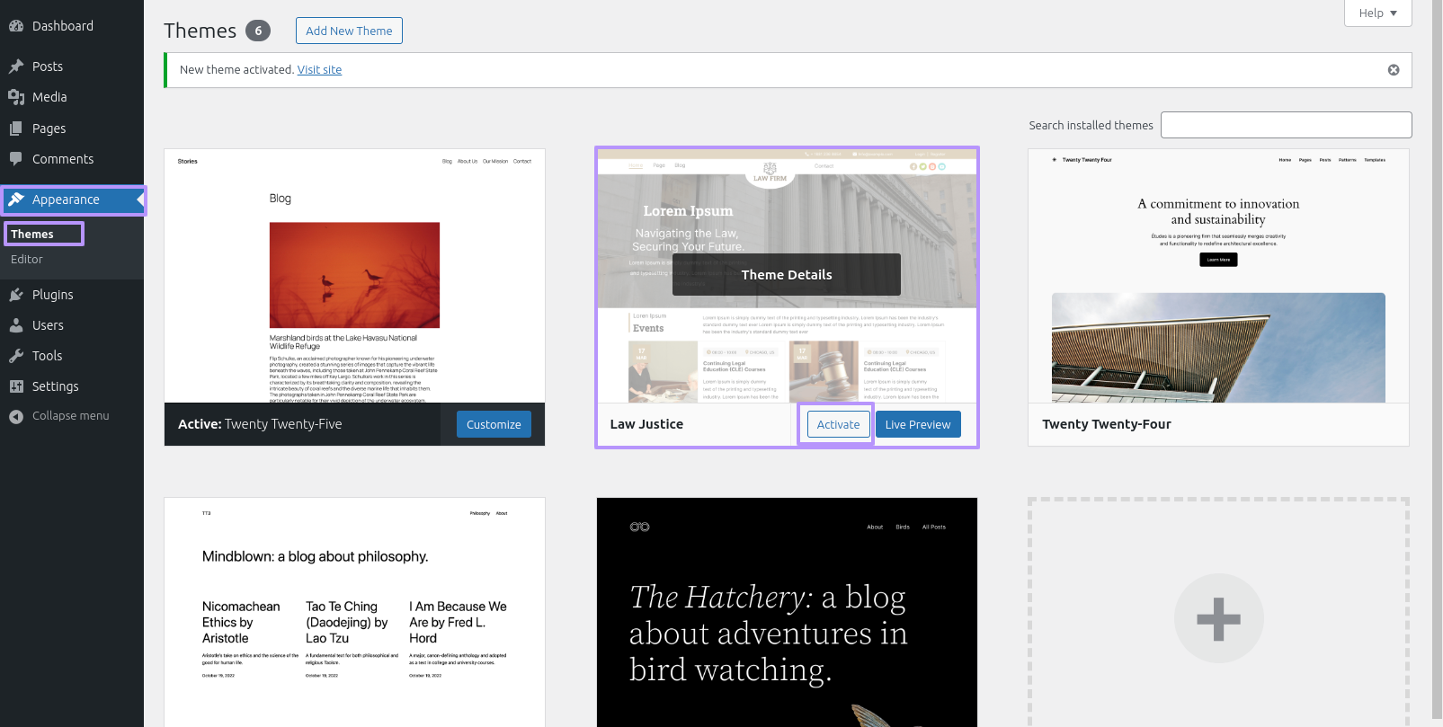Follow the Visit site link
The image size is (1443, 727).
click(x=319, y=70)
